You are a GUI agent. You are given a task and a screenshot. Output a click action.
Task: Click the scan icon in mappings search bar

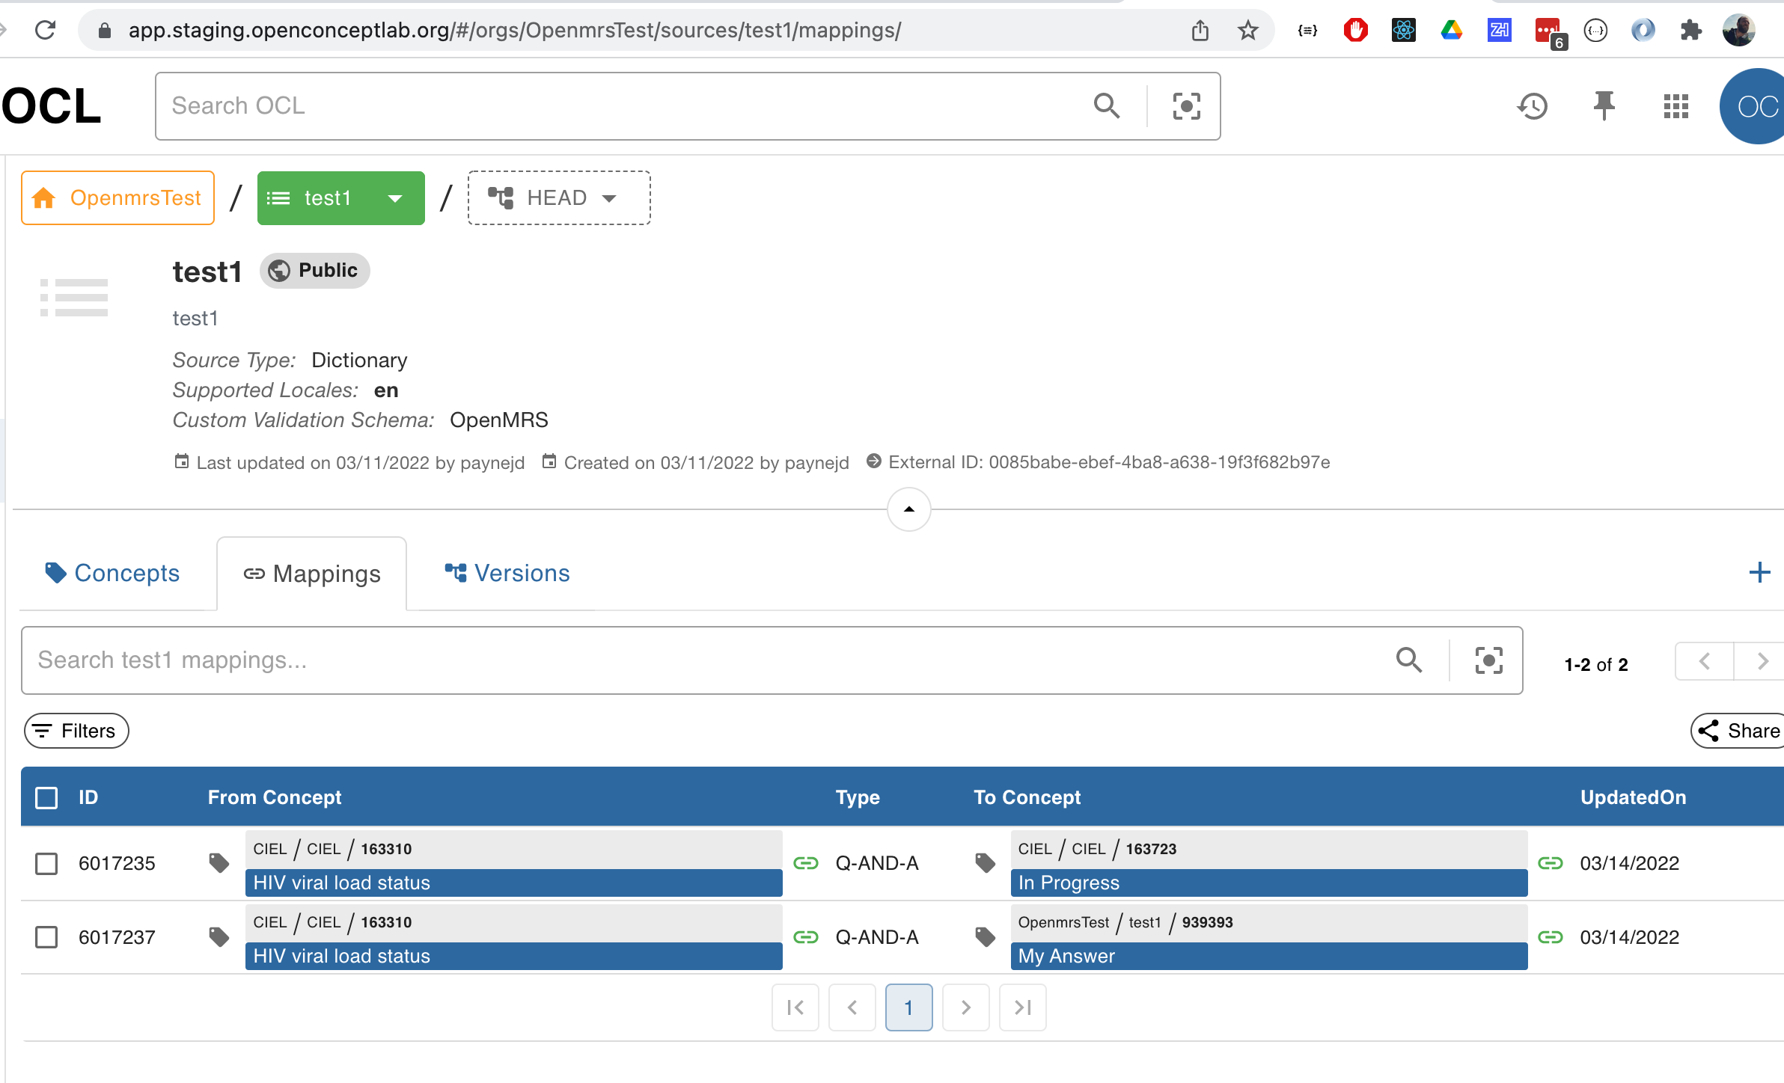(x=1488, y=660)
